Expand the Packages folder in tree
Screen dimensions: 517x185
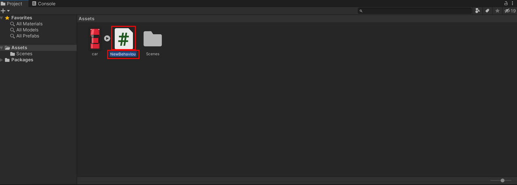click(2, 60)
